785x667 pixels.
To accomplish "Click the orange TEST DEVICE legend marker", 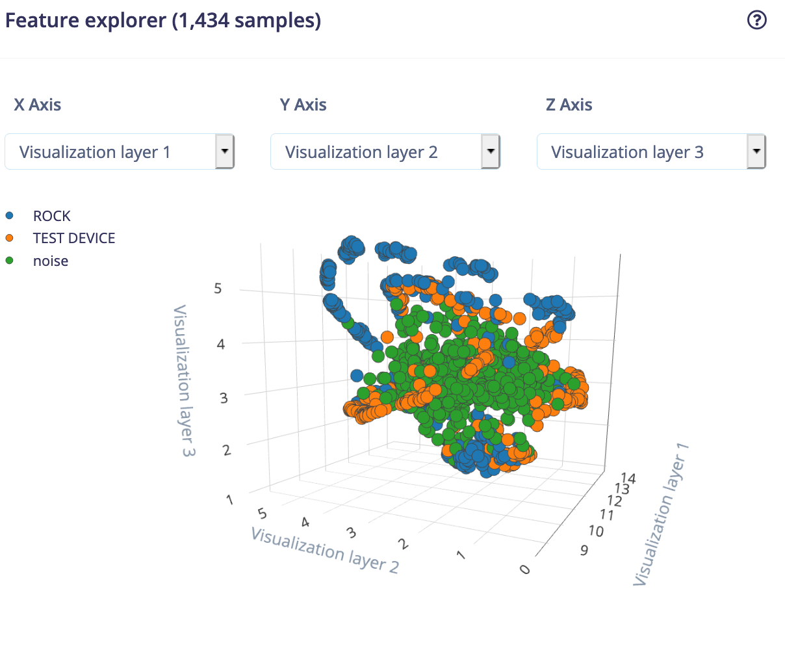I will [9, 238].
